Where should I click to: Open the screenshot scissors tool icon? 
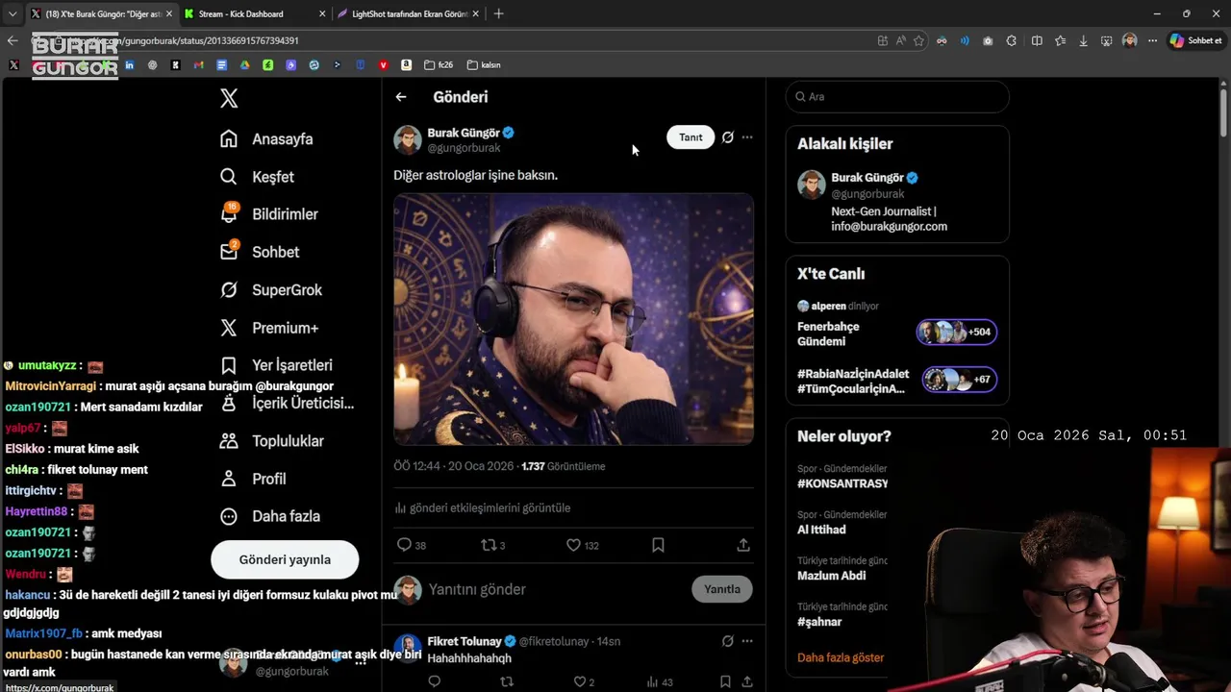[1106, 40]
